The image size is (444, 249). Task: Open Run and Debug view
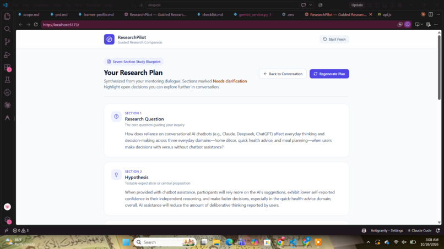point(7,54)
